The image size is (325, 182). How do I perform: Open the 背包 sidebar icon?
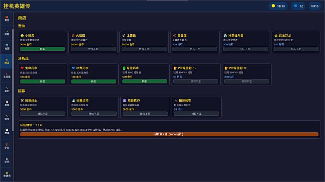click(7, 18)
